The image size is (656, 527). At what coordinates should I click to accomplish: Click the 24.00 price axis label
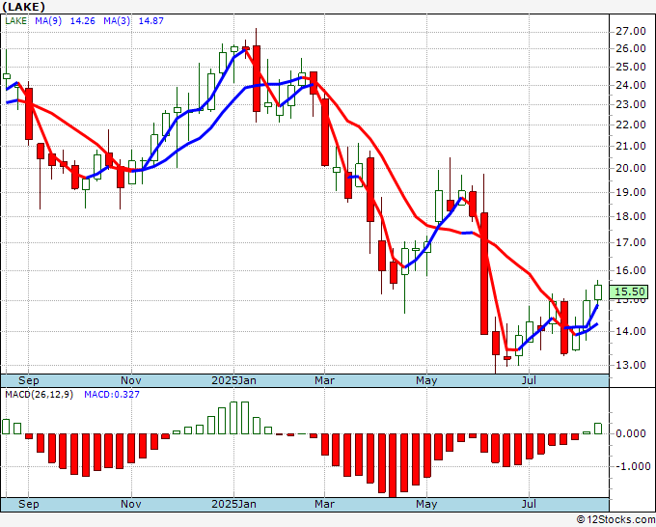pos(631,85)
